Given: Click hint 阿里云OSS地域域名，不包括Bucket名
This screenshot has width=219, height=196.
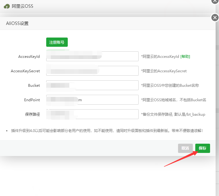Looking at the screenshot, I should (174, 100).
